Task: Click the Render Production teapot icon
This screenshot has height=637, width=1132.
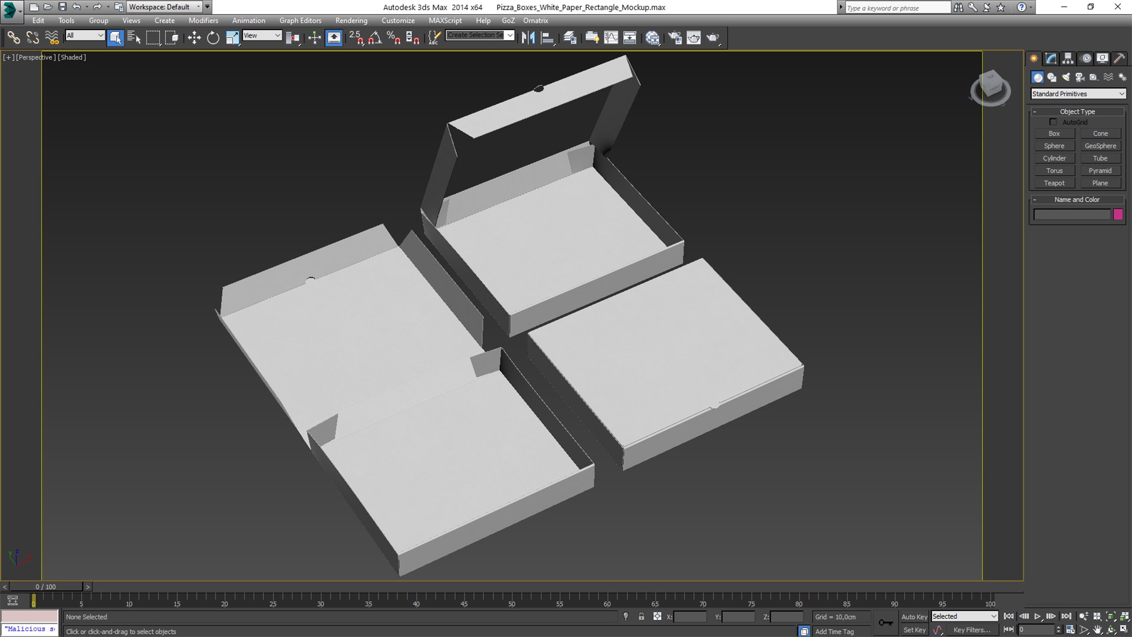Action: coord(713,38)
